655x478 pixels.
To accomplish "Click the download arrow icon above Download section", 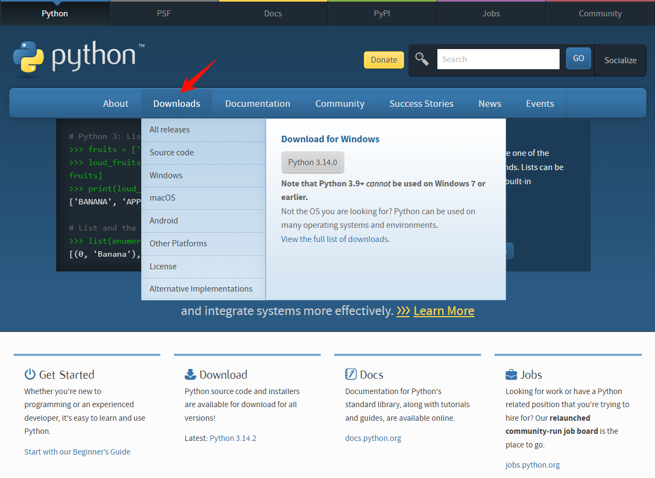I will pyautogui.click(x=190, y=374).
